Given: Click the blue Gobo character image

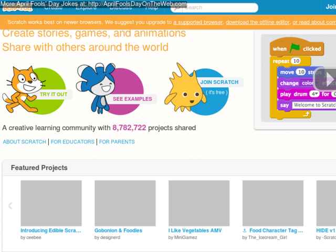Looking at the screenshot, I should (x=96, y=88).
